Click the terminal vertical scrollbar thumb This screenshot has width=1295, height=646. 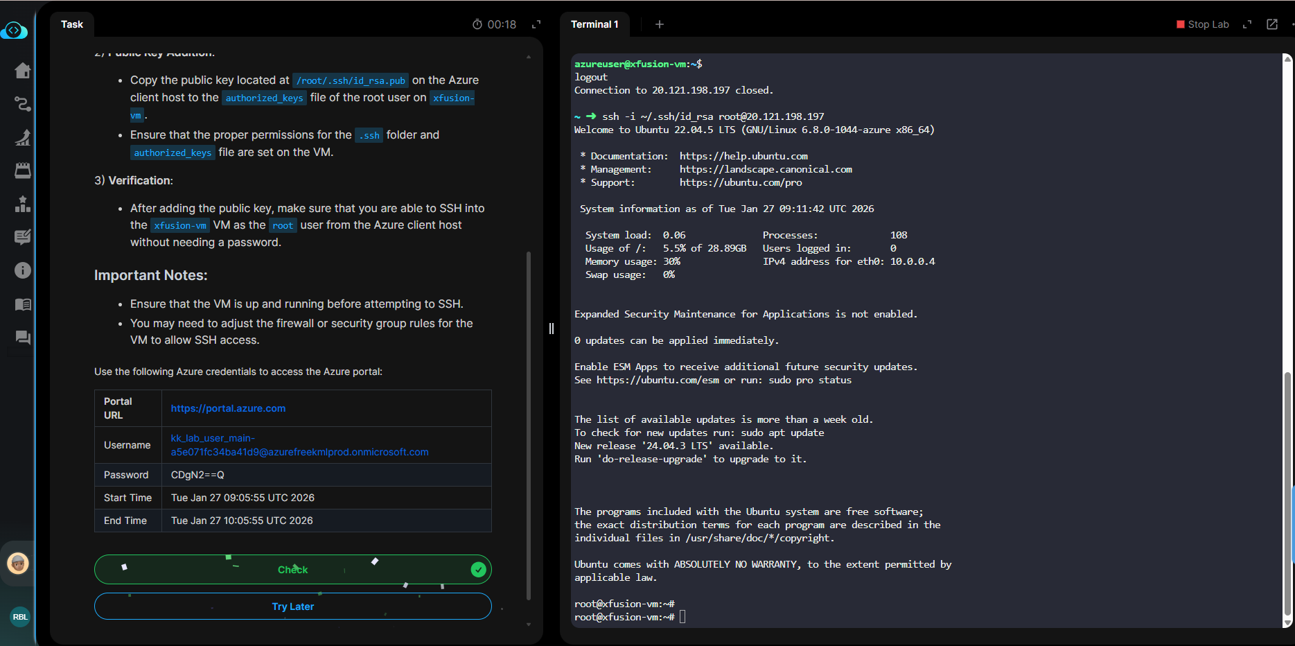pyautogui.click(x=1287, y=494)
